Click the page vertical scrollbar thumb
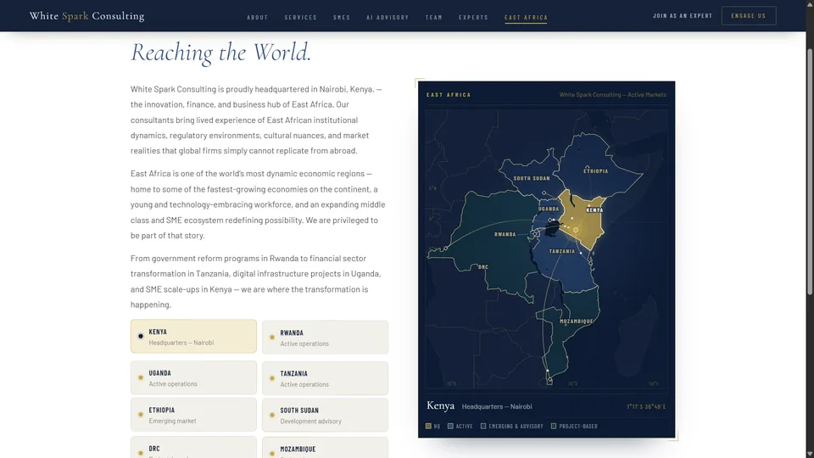The height and width of the screenshot is (458, 814). 810,171
